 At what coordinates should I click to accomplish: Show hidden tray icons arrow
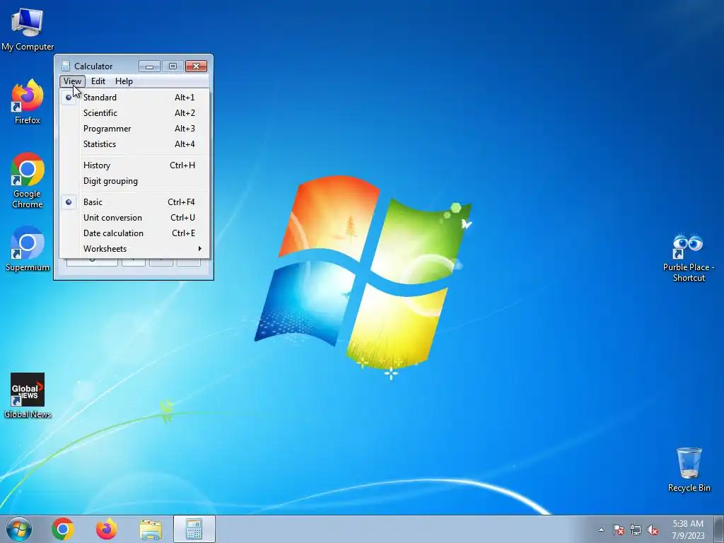601,530
